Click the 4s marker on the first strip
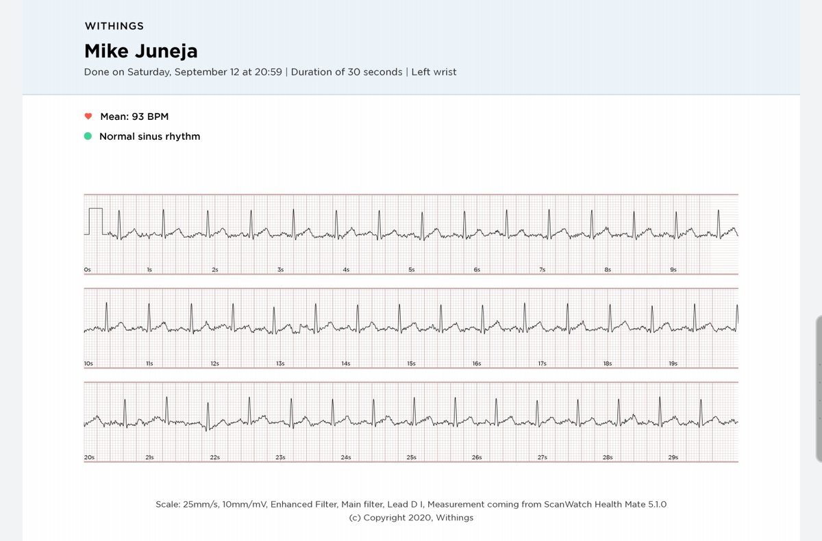Screen dimensions: 822x541 tap(346, 270)
